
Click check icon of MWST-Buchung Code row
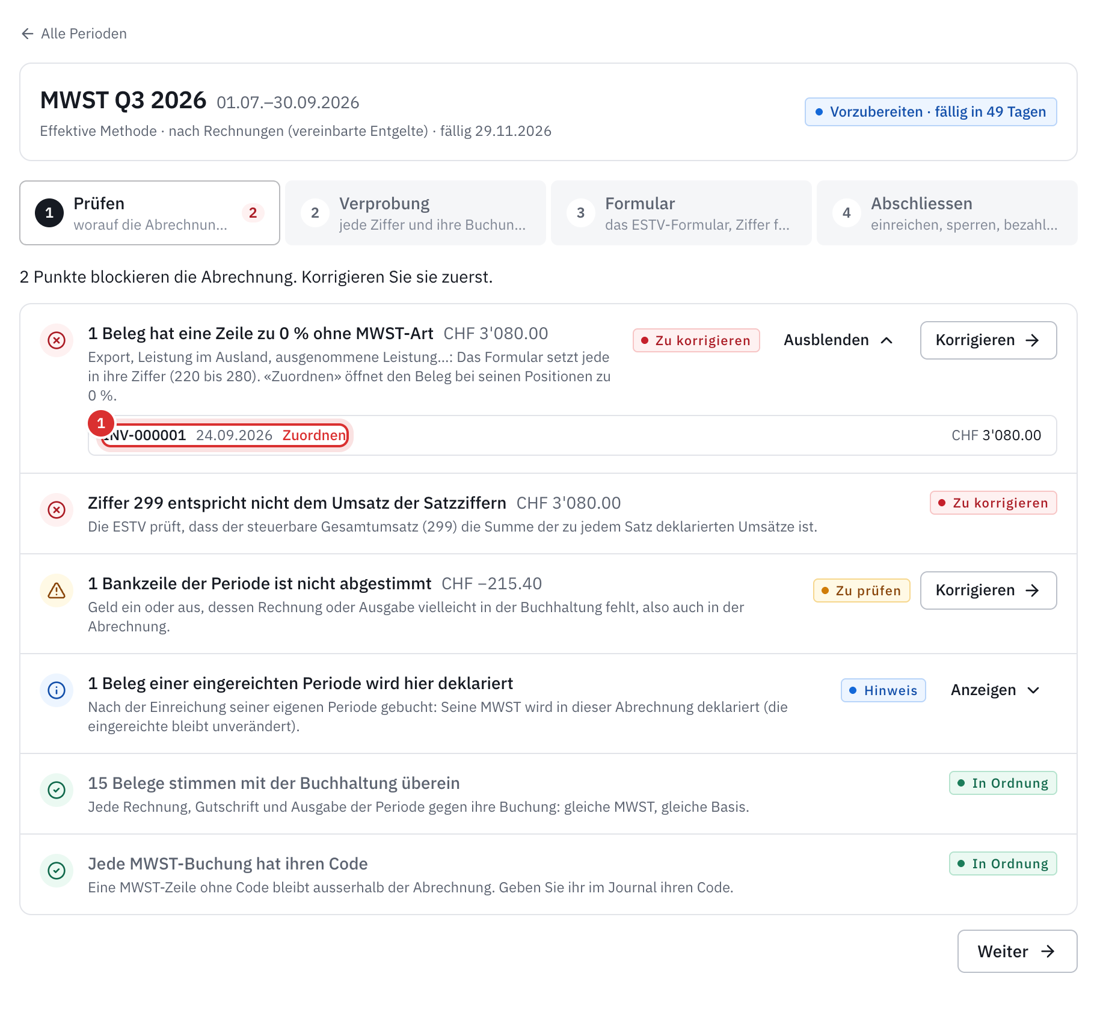[x=57, y=871]
